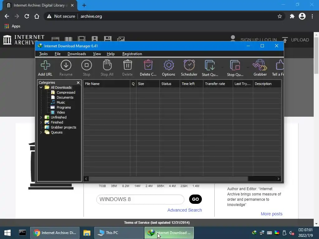Close the Categories panel

tap(78, 82)
